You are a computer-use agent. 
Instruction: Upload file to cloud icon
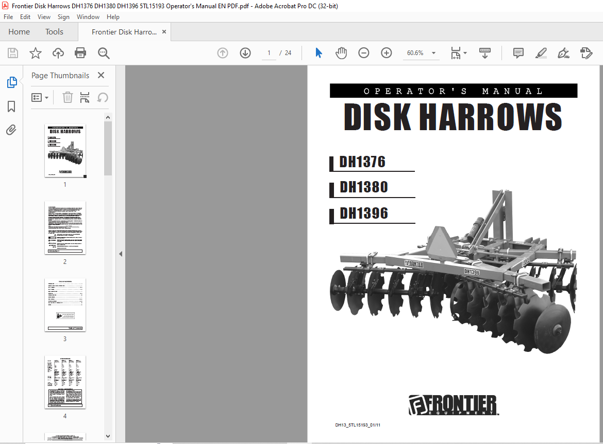(x=58, y=53)
